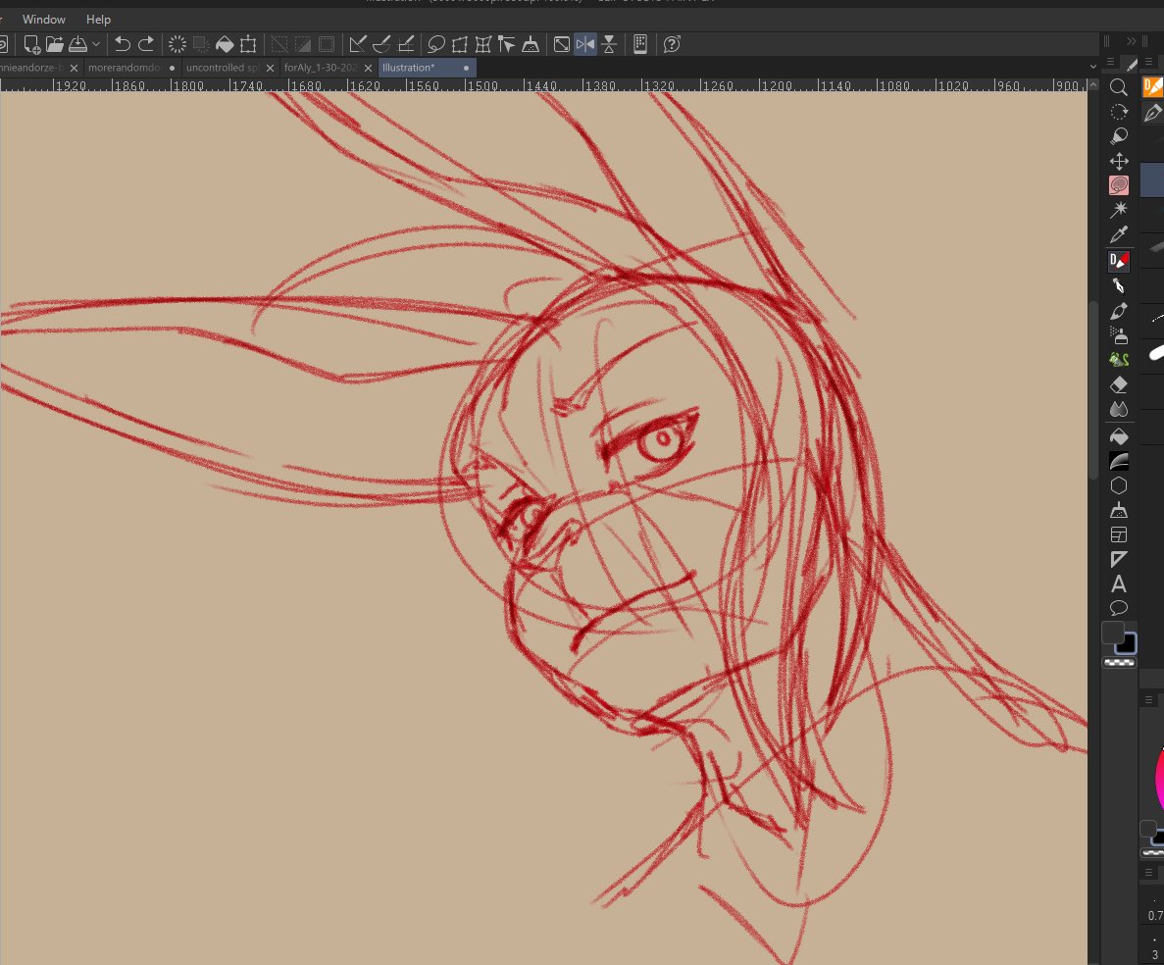The height and width of the screenshot is (965, 1164).
Task: Select the Brush tool
Action: click(1119, 311)
